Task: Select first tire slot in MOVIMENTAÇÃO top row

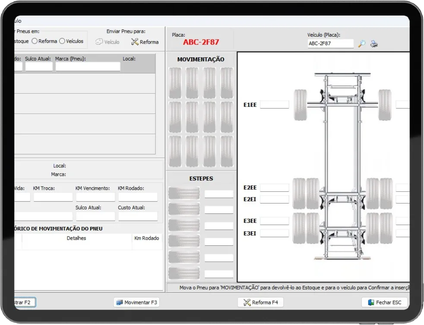Action: pos(175,83)
